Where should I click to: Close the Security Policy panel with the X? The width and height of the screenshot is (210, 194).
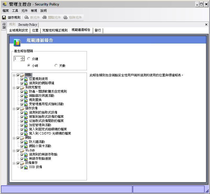click(x=206, y=24)
